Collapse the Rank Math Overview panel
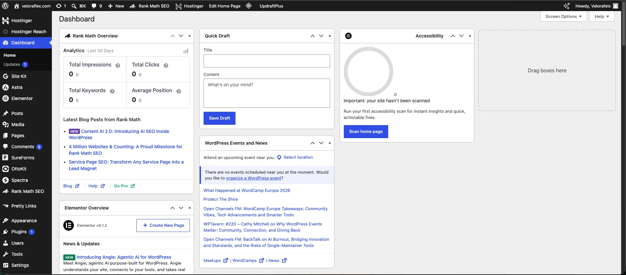Screen dimensions: 626x275 coord(190,36)
